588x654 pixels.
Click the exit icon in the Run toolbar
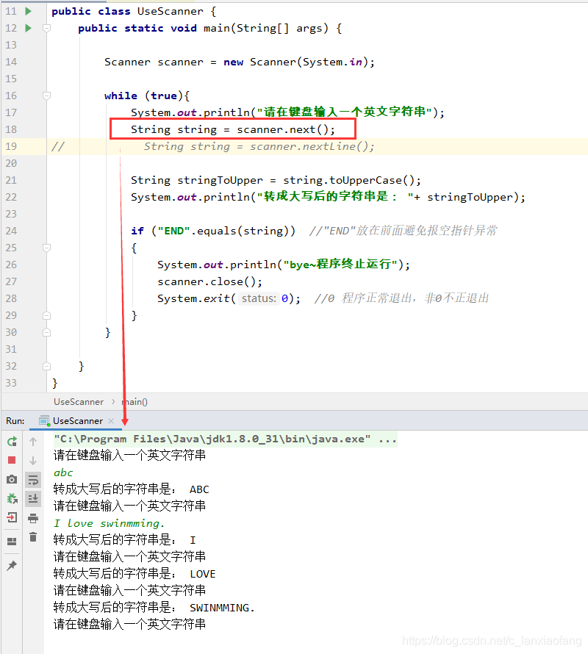click(12, 517)
